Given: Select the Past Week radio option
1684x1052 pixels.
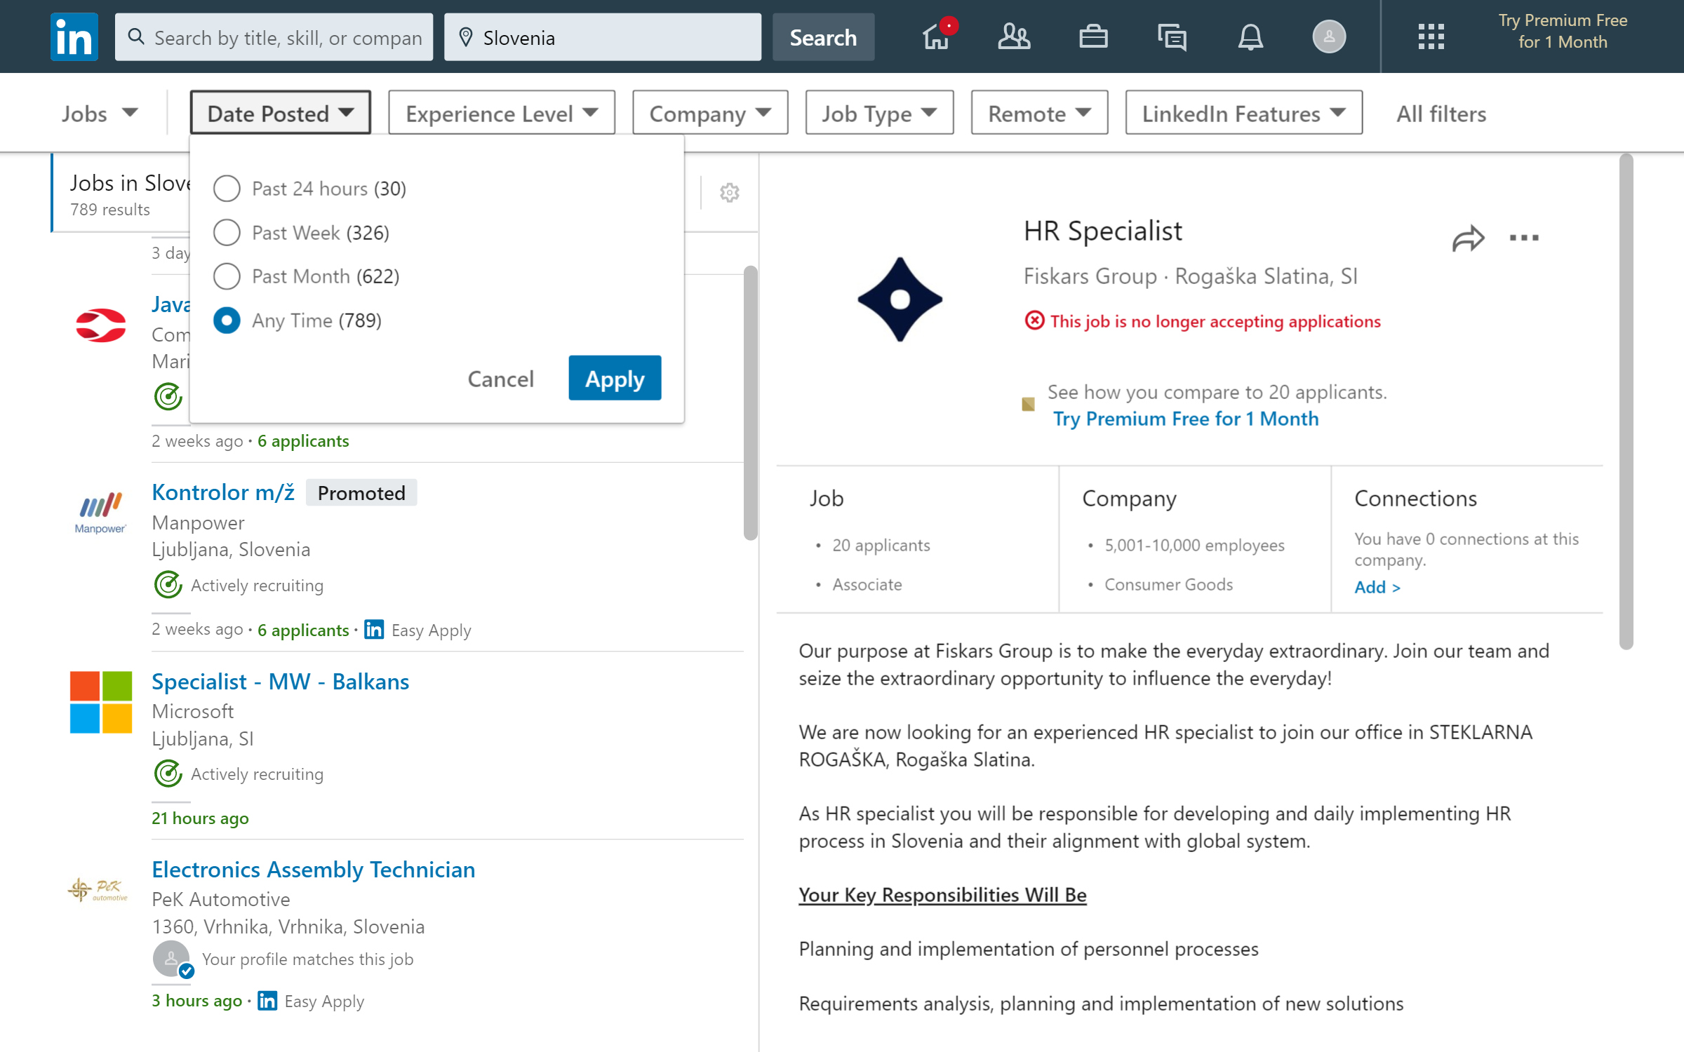Looking at the screenshot, I should (x=227, y=232).
